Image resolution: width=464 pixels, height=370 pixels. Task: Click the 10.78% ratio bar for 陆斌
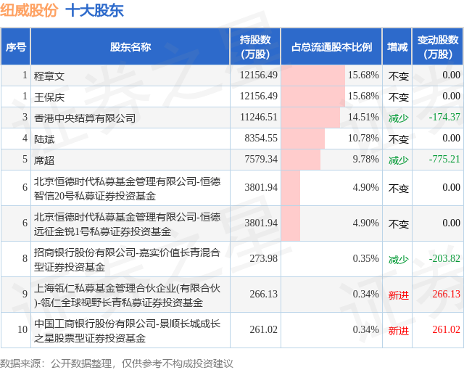point(303,139)
